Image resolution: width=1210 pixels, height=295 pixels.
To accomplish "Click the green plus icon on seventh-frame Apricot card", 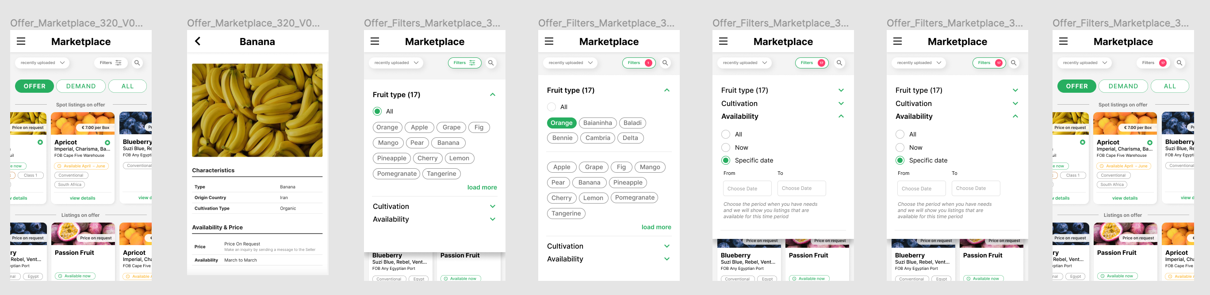I will coord(1150,143).
